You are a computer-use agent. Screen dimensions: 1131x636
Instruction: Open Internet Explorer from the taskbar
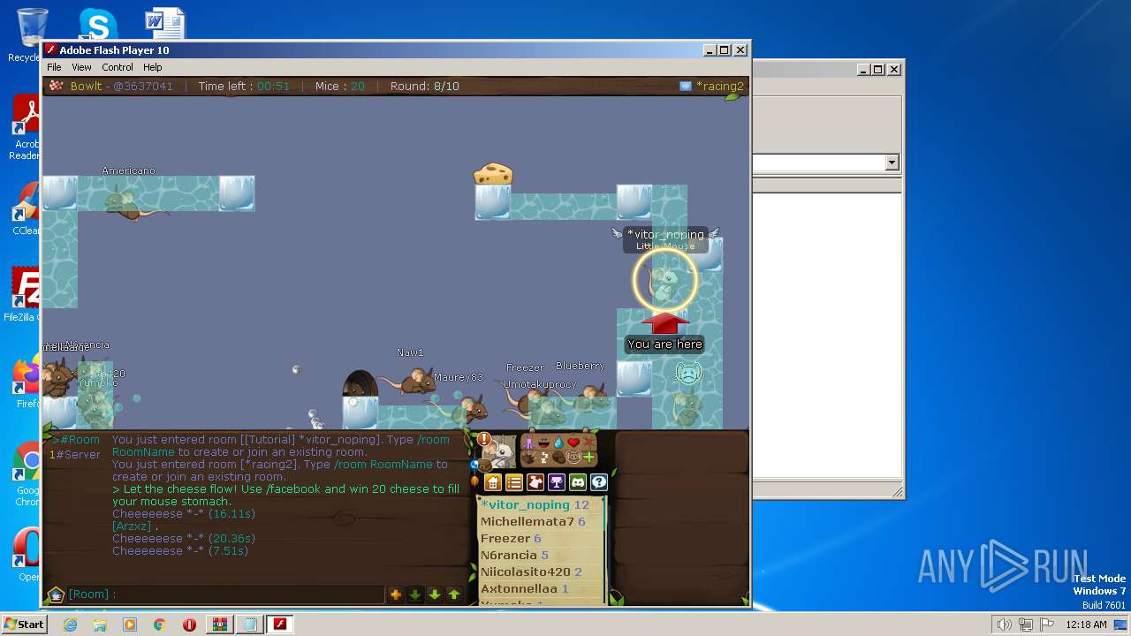70,625
